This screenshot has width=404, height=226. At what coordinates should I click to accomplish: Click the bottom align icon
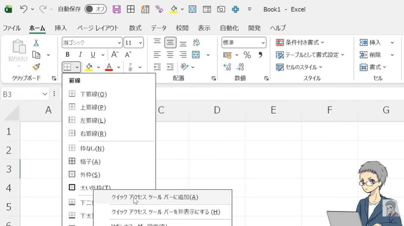(x=183, y=43)
